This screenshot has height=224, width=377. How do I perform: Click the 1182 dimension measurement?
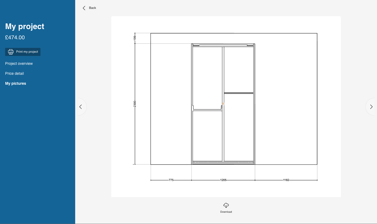[x=286, y=180]
